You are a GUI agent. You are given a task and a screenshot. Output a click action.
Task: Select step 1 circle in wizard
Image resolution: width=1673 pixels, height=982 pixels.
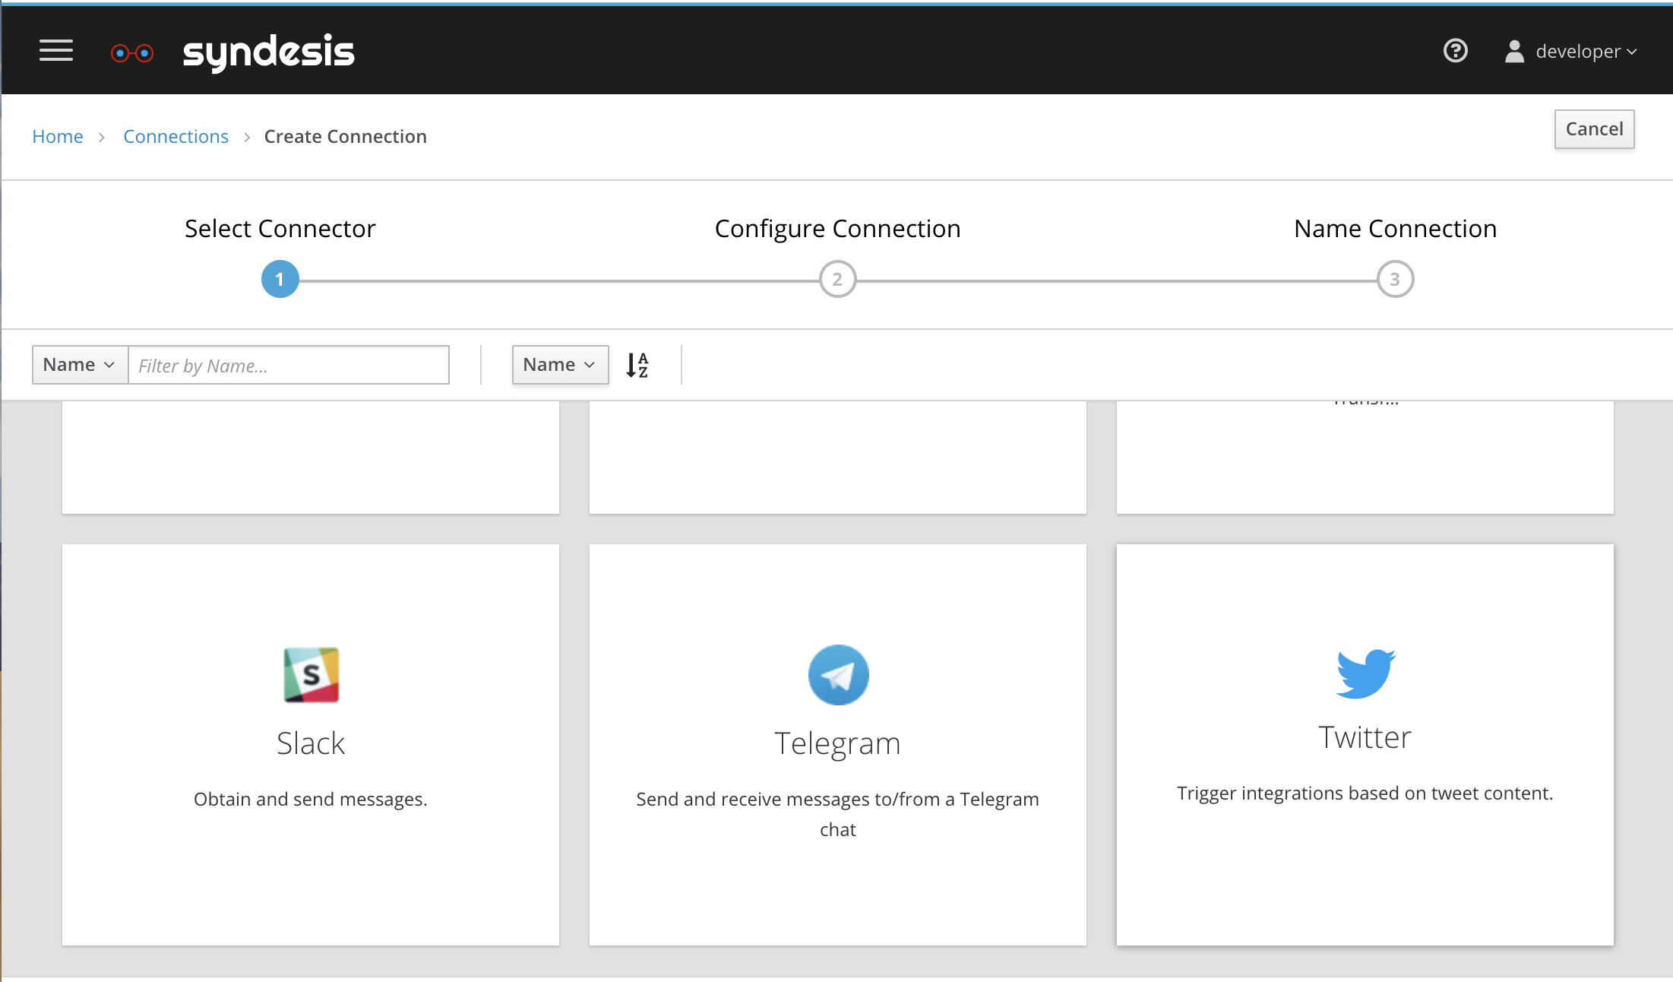pyautogui.click(x=280, y=280)
